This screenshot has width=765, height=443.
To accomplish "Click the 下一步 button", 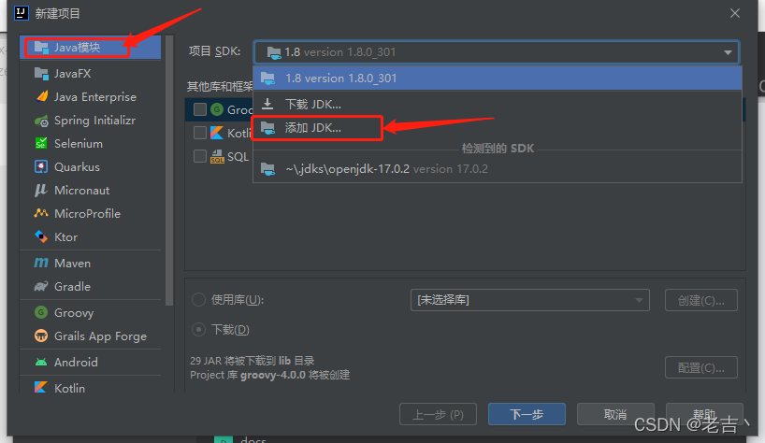I will pyautogui.click(x=527, y=414).
